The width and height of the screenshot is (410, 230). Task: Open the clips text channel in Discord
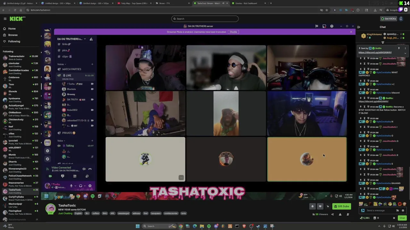75,57
